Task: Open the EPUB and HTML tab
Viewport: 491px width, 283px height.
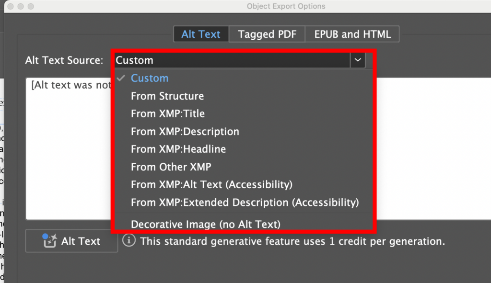Action: pyautogui.click(x=352, y=34)
